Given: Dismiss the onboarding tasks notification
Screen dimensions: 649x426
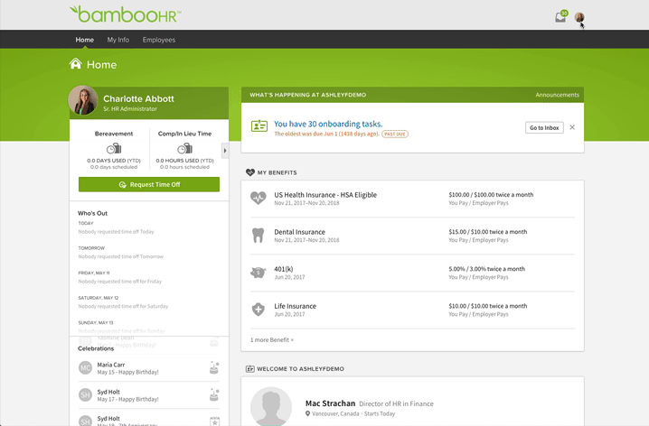Looking at the screenshot, I should [x=572, y=127].
